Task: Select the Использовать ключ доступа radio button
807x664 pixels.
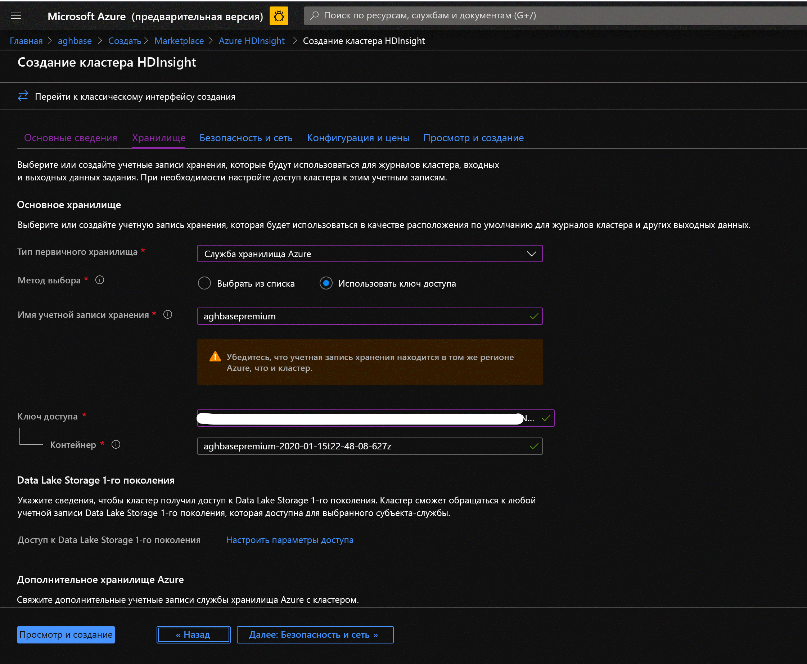Action: pos(326,283)
